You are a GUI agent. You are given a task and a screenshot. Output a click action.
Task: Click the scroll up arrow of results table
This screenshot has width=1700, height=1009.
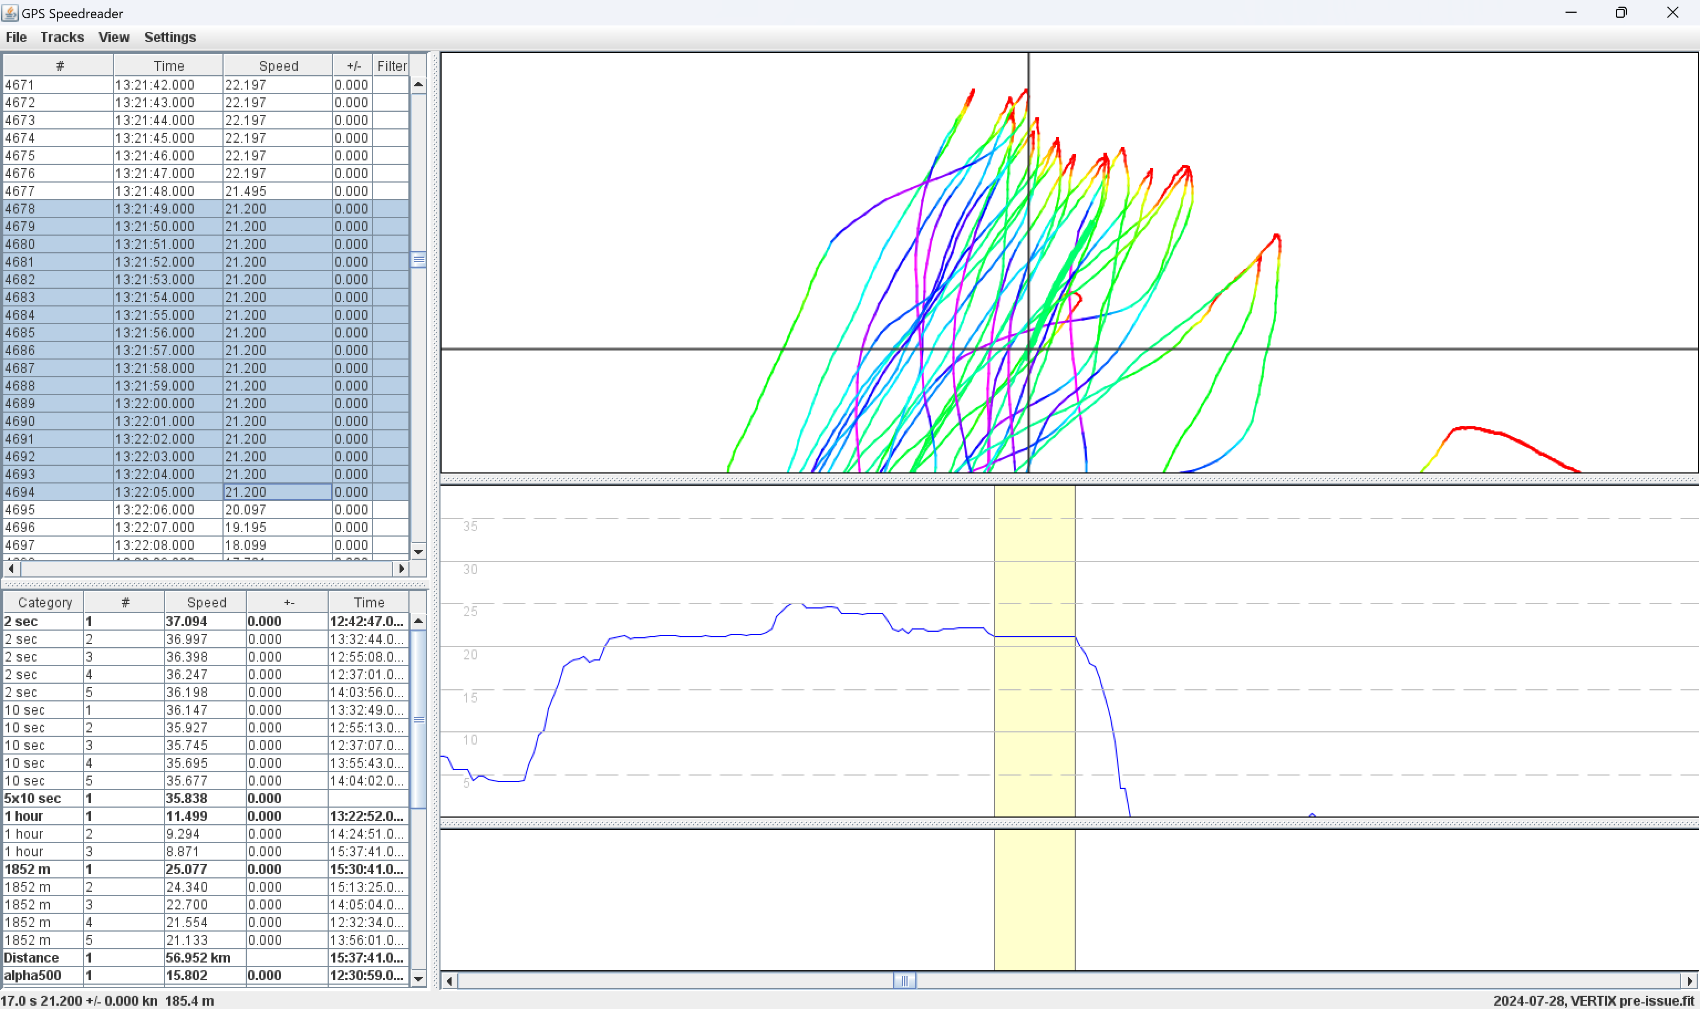coord(418,621)
